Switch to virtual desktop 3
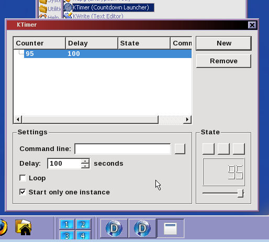Viewport: 269px width, 242px height. tap(67, 235)
